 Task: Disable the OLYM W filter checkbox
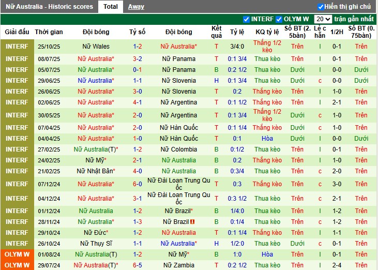[x=279, y=19]
